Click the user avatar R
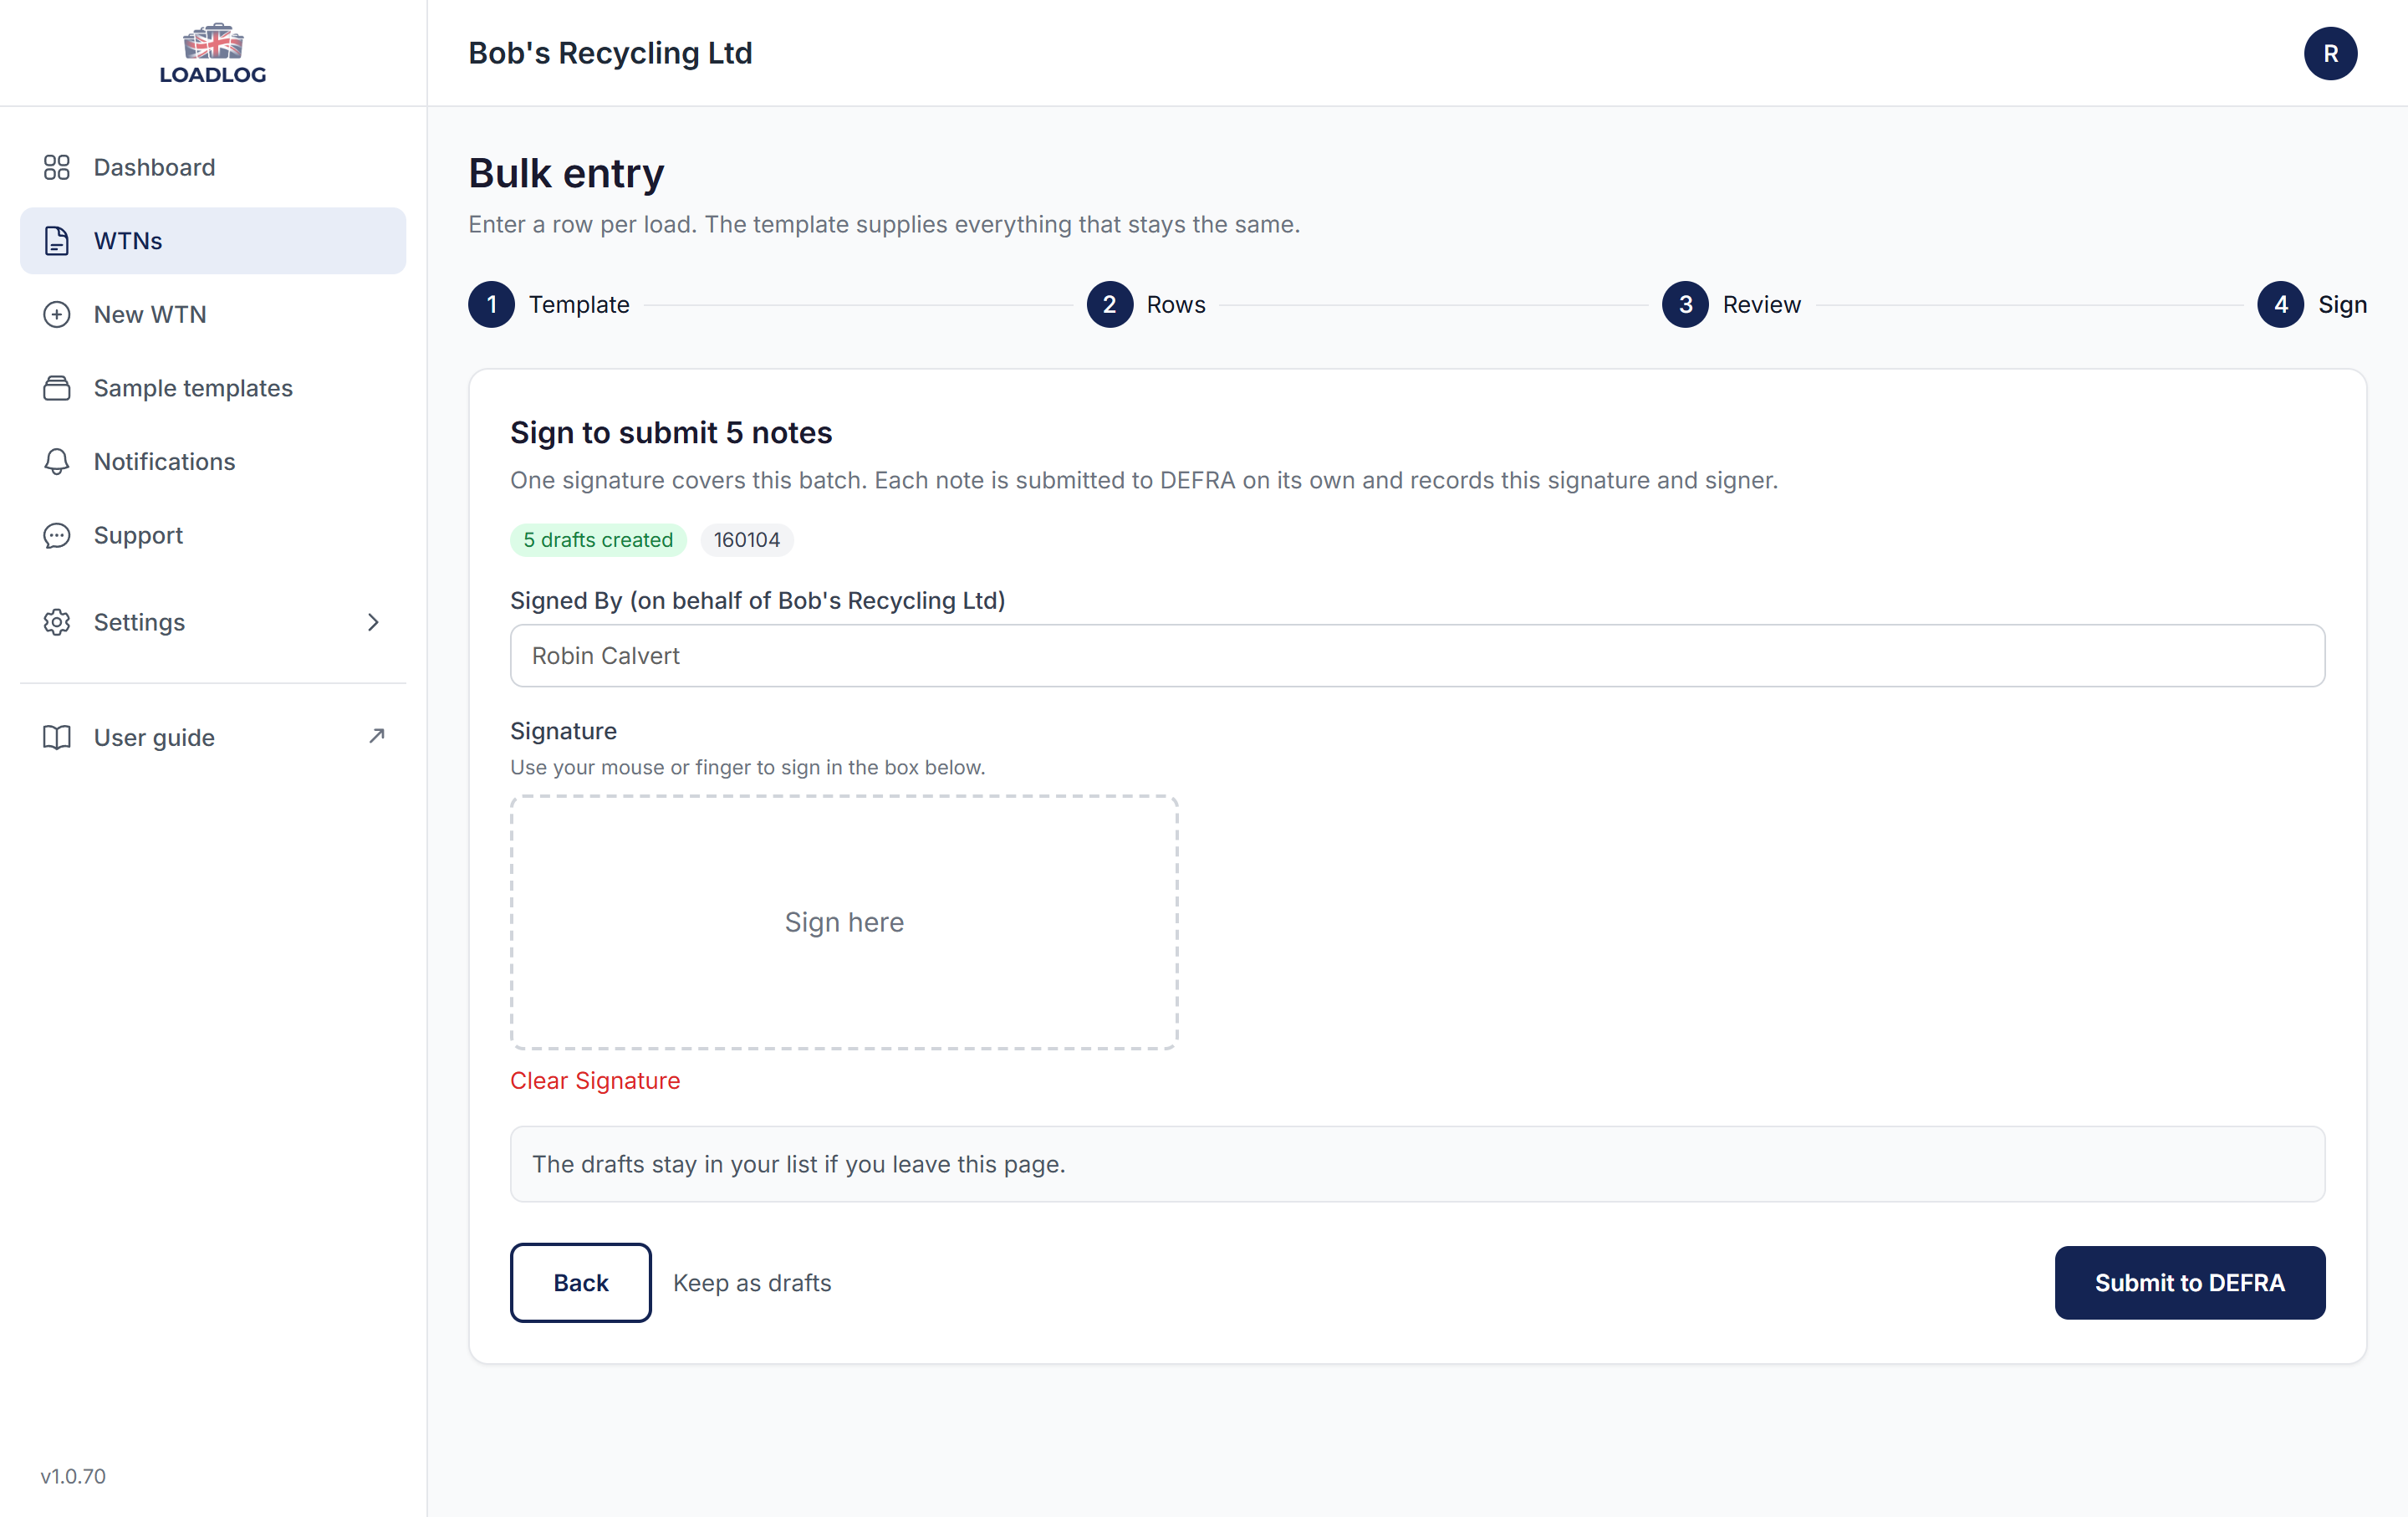2408x1517 pixels. 2330,53
